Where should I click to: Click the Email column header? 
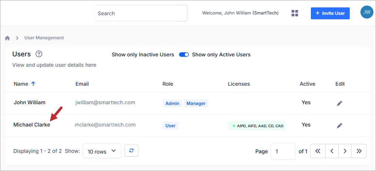tap(82, 84)
